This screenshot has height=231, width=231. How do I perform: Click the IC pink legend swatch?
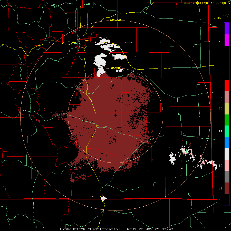pyautogui.click(x=227, y=166)
